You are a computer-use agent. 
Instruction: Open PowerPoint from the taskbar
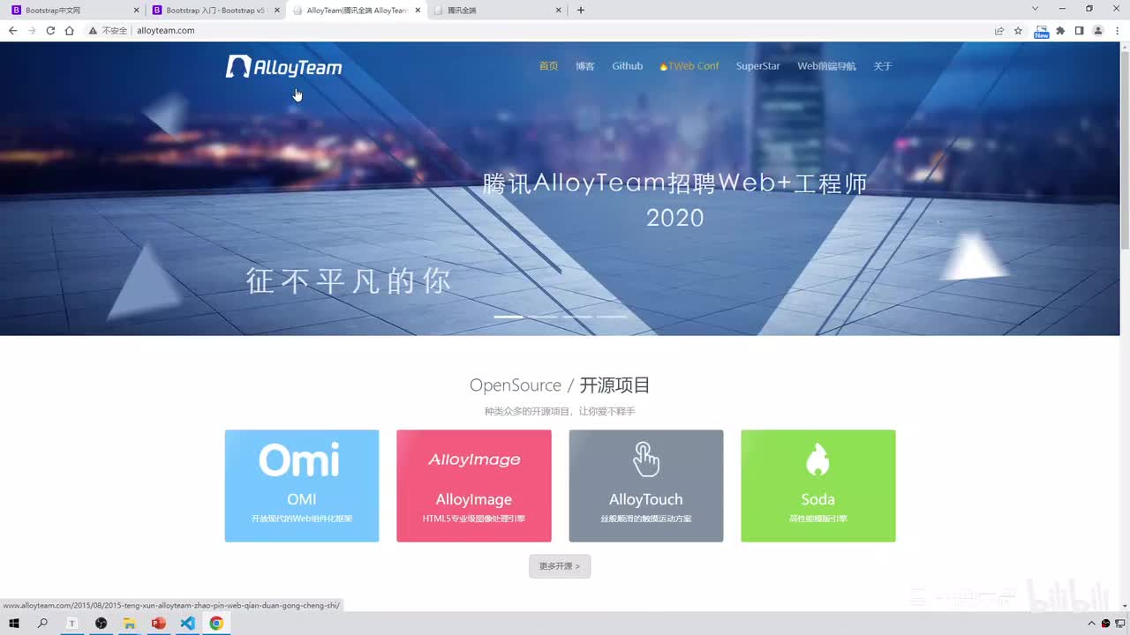click(159, 624)
